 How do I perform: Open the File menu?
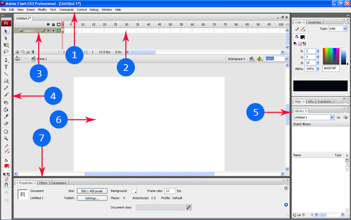tap(4, 10)
